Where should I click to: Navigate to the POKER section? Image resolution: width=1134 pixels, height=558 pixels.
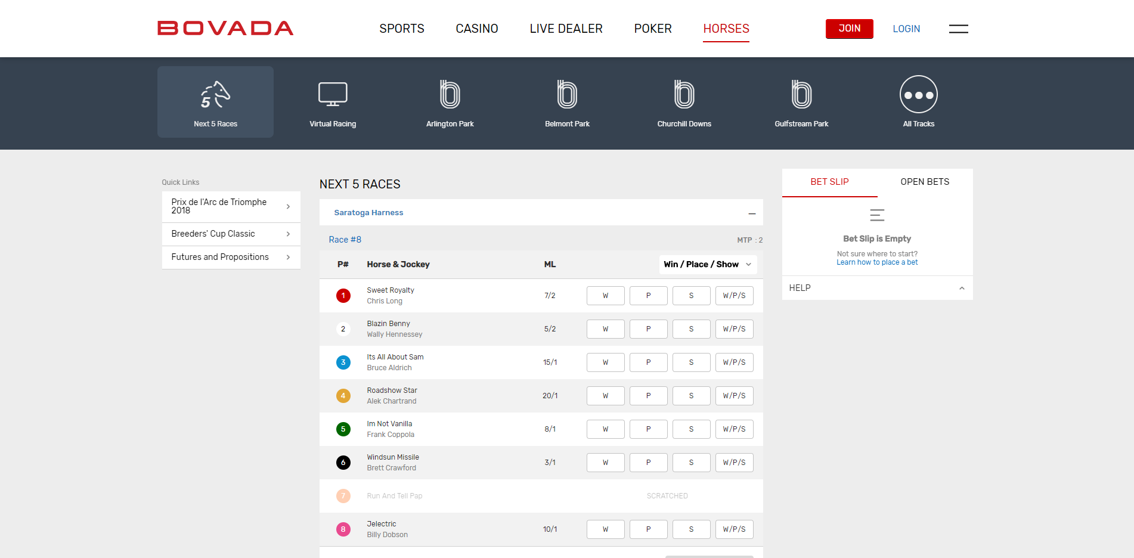652,28
